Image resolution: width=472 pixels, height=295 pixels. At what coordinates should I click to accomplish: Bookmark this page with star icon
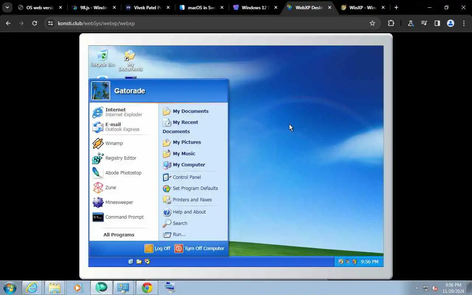click(x=372, y=23)
